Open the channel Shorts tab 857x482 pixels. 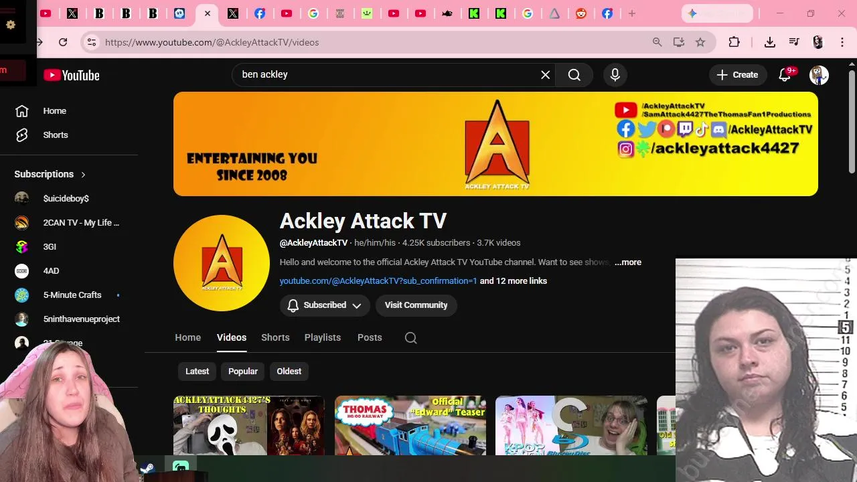pos(275,337)
